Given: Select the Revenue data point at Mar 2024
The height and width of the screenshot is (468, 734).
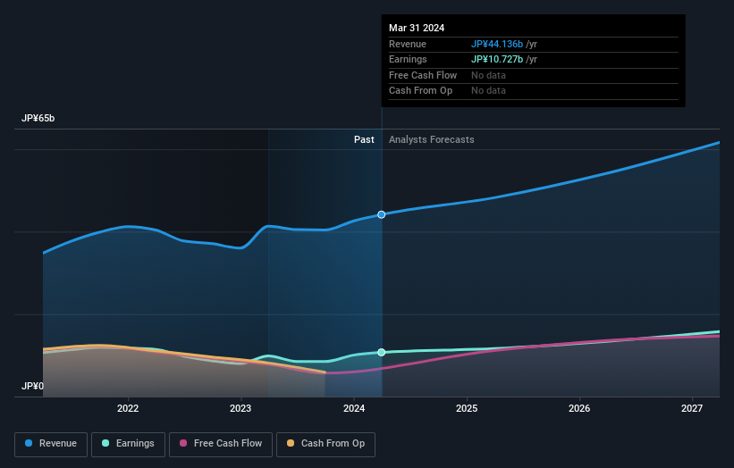Looking at the screenshot, I should pyautogui.click(x=382, y=214).
